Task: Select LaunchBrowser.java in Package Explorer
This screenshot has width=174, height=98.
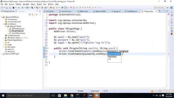Action: coord(18,33)
